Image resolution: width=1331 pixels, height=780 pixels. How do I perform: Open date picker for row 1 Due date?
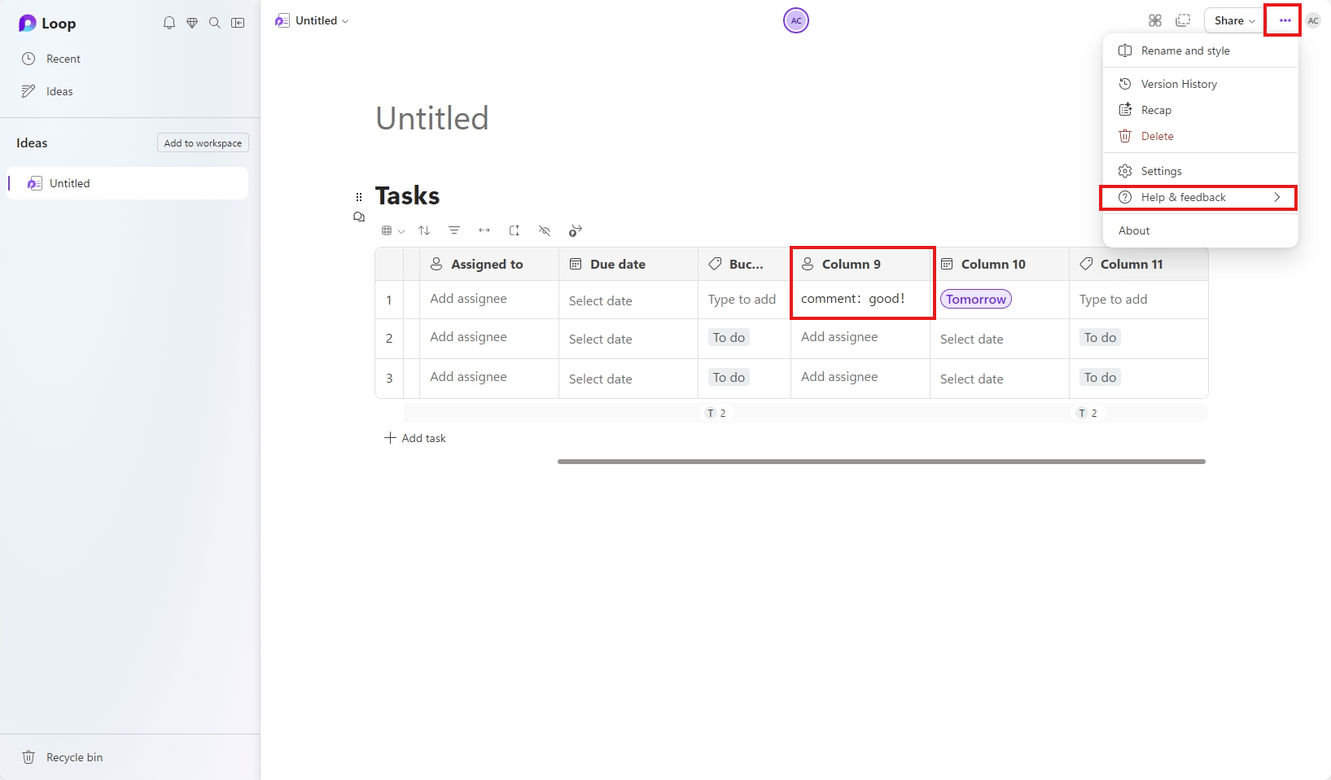(601, 300)
